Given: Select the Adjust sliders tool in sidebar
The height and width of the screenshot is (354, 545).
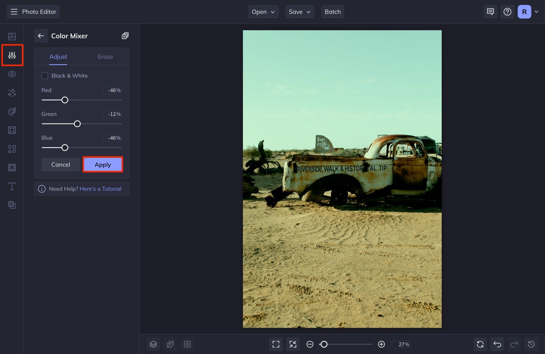Looking at the screenshot, I should [12, 55].
